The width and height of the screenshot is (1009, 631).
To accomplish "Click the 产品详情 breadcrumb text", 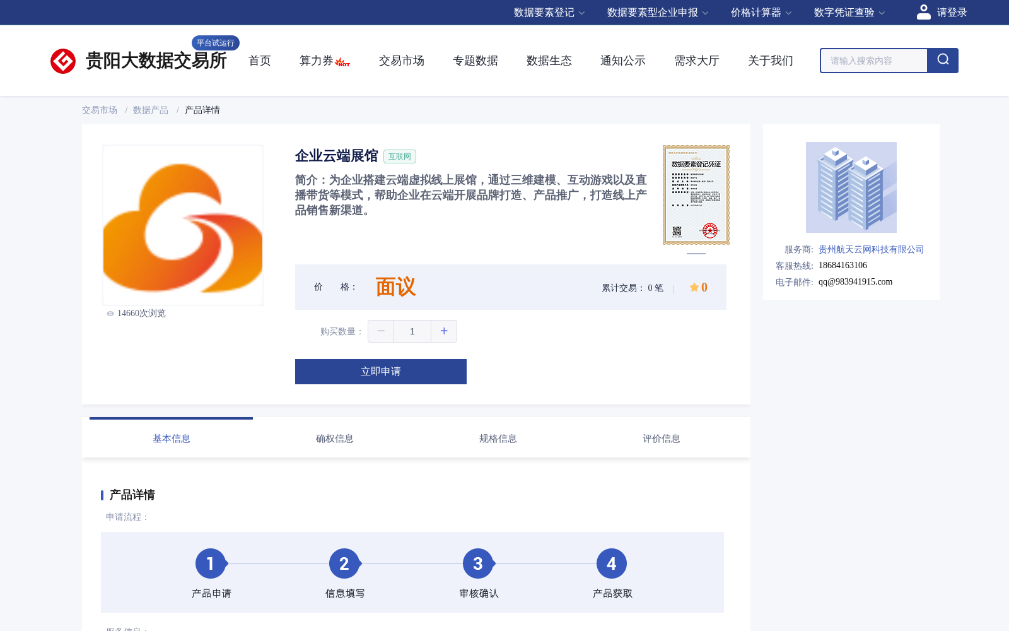I will pos(202,110).
